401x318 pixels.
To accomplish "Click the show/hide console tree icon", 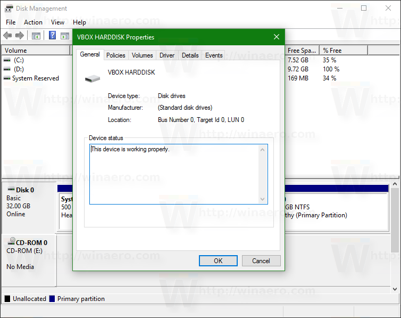I will tap(36, 36).
